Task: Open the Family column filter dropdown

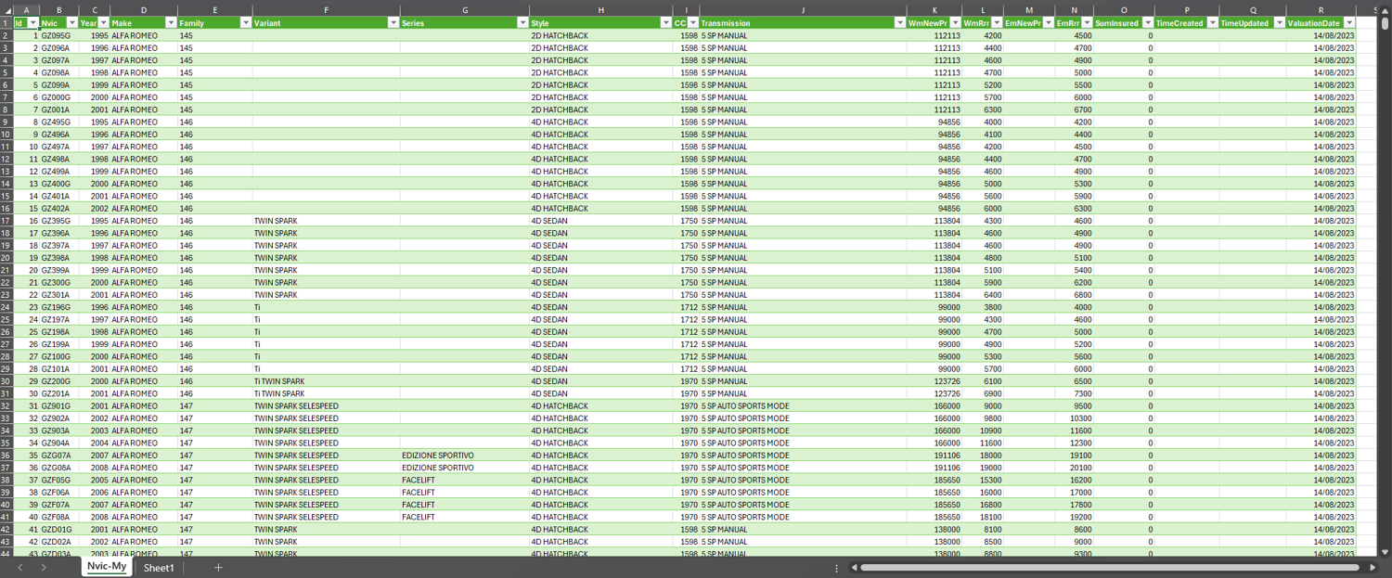Action: coord(245,22)
